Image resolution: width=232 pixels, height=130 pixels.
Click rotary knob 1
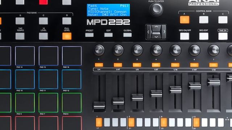(99, 50)
